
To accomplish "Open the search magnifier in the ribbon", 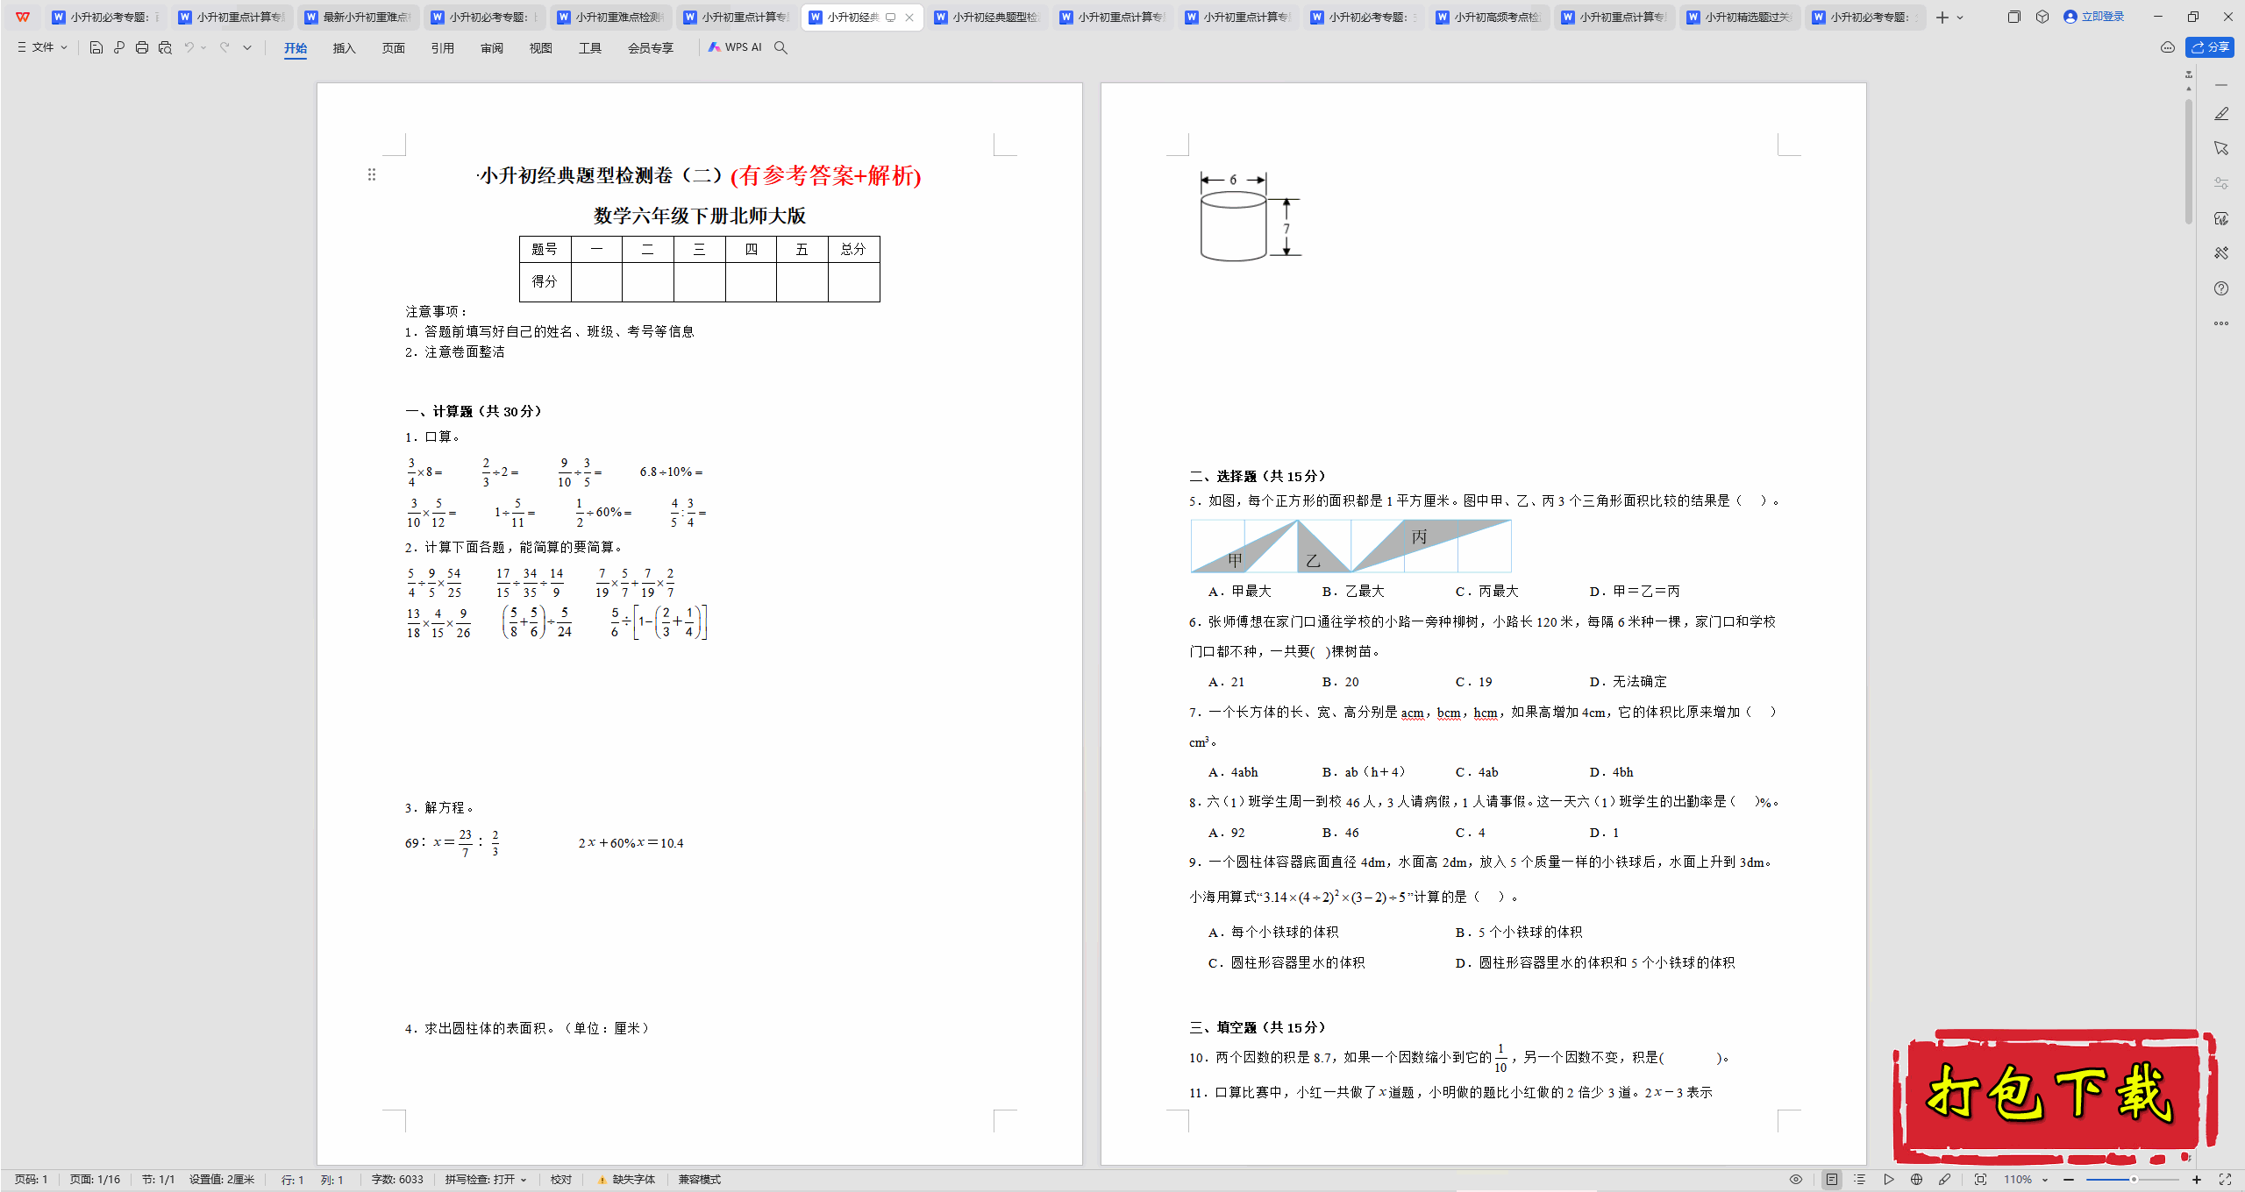I will click(780, 47).
